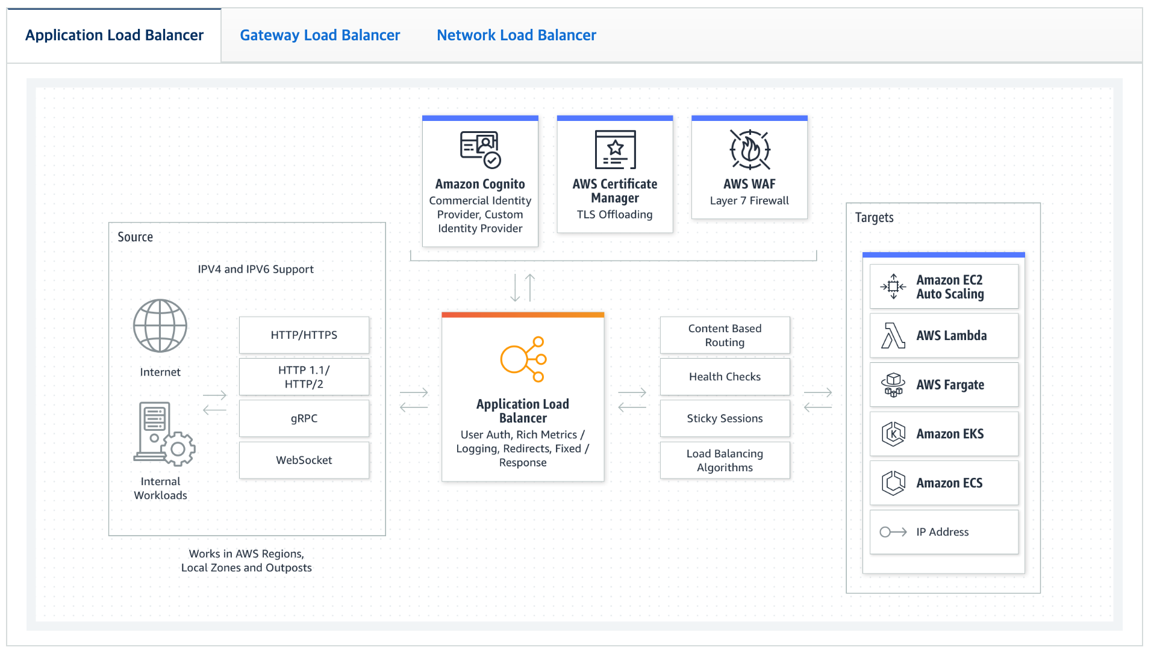Click the AWS Lambda icon

[x=893, y=336]
